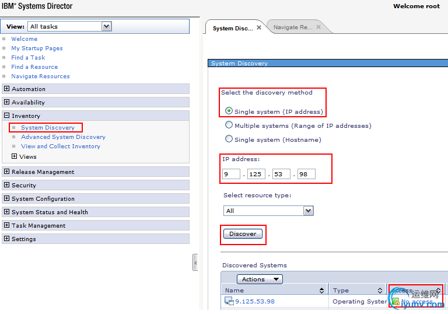Click the IP octet field containing 125

[256, 174]
